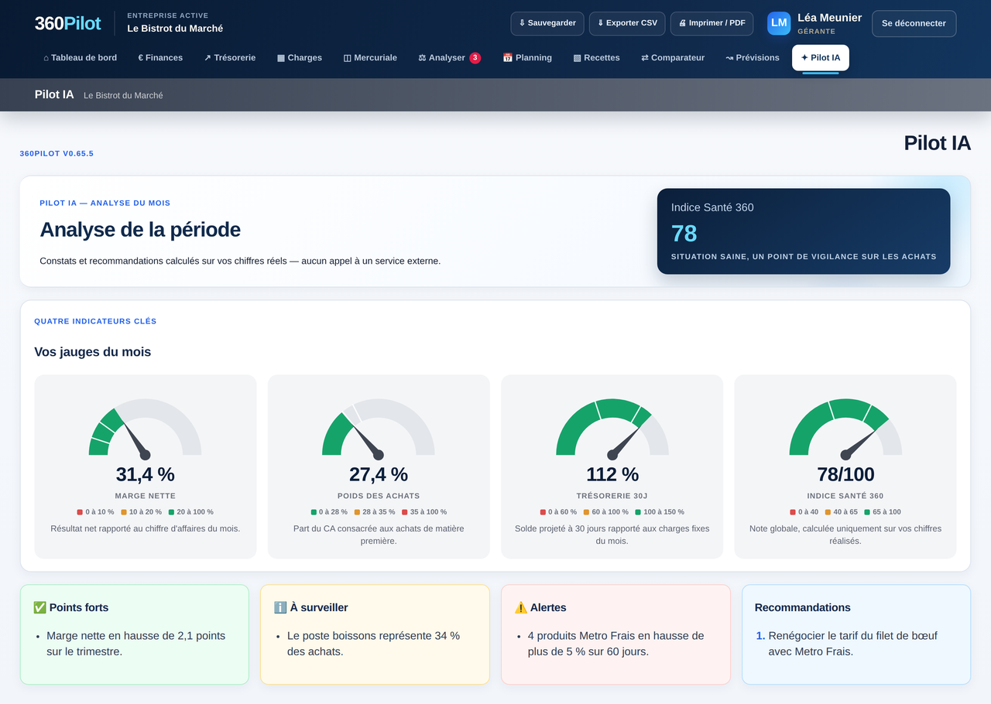Click the red Analyser notification badge
991x704 pixels.
475,58
